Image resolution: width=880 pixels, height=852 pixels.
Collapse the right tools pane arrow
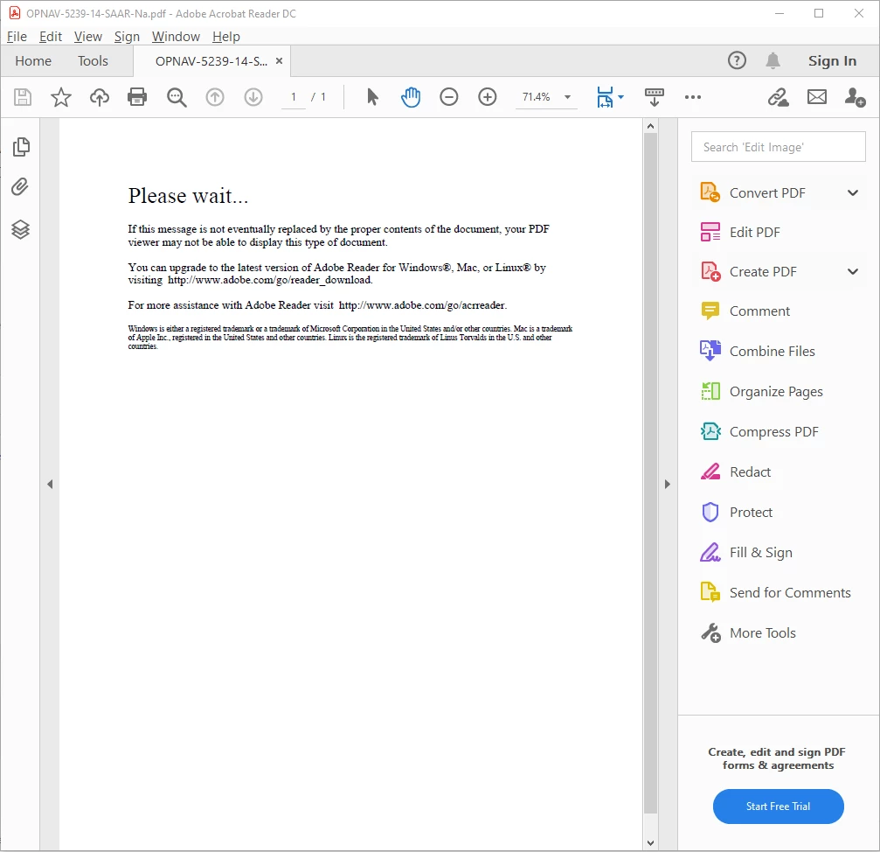(668, 484)
